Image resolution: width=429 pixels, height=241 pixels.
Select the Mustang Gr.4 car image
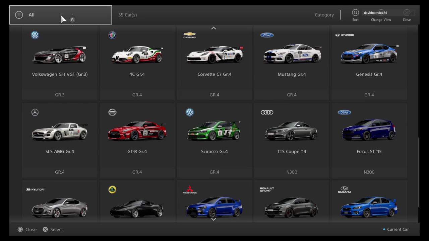click(292, 54)
